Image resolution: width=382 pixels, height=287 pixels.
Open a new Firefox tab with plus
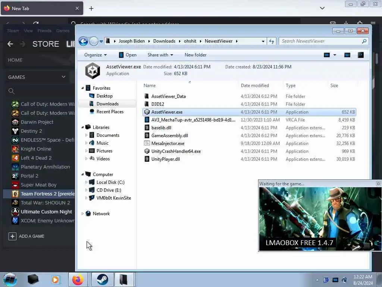coord(91,9)
